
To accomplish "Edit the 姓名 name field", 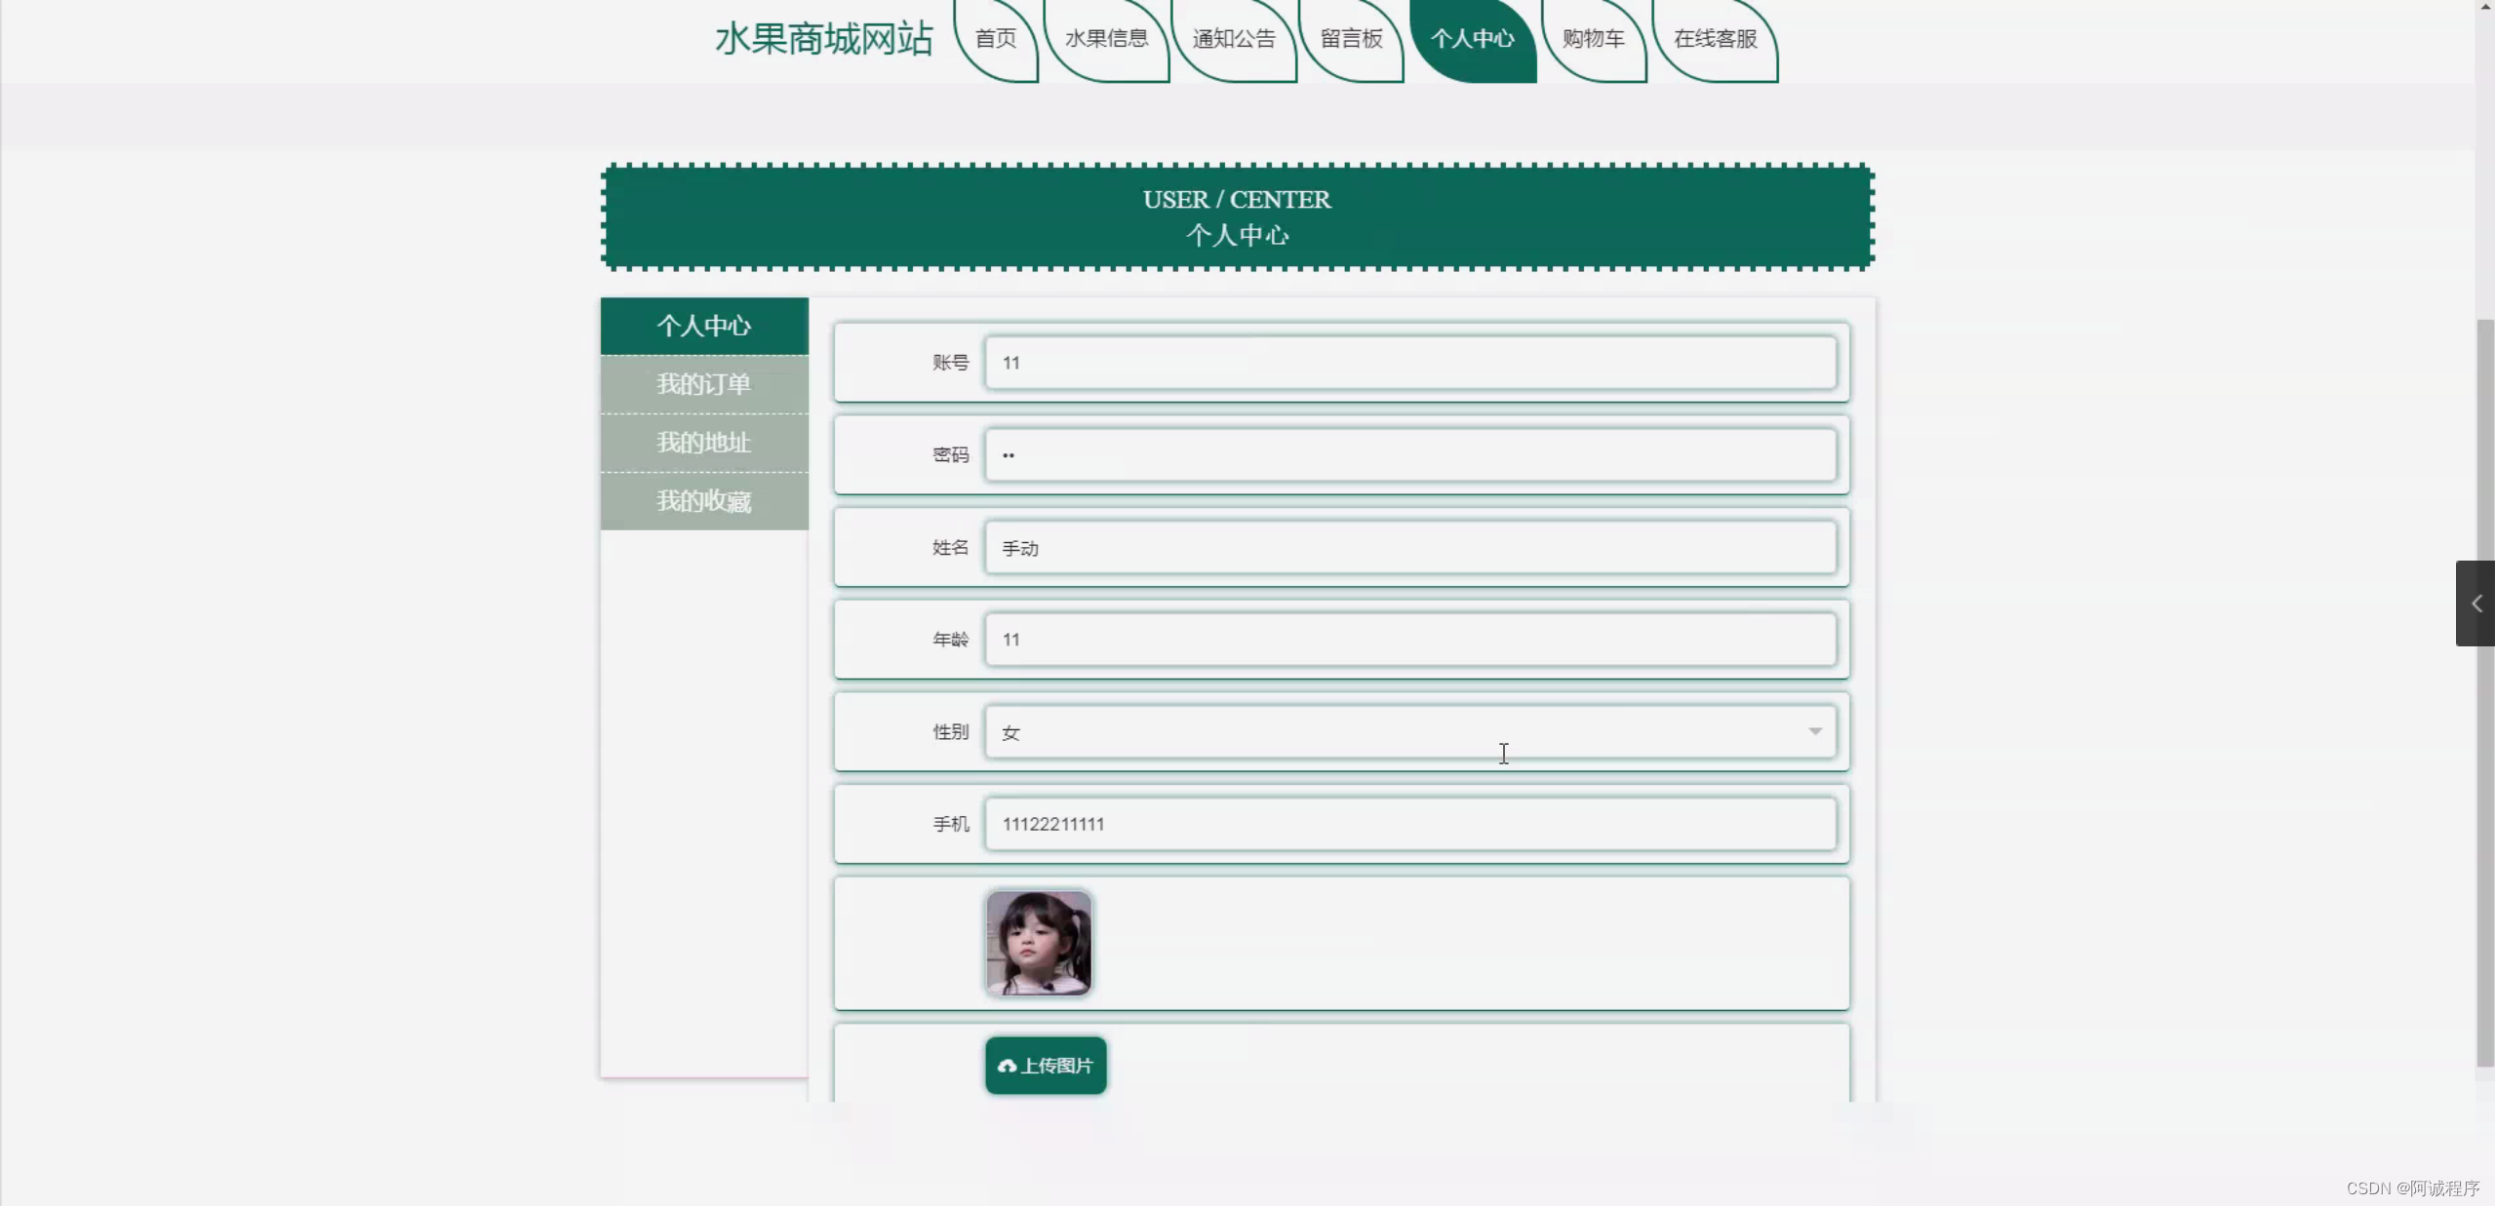I will (x=1409, y=547).
